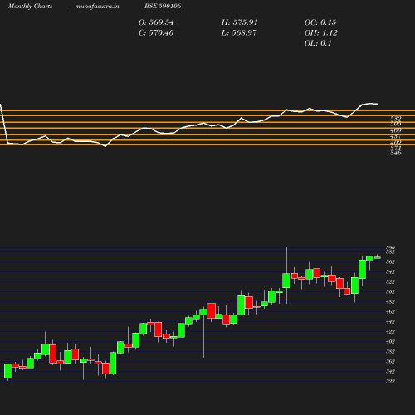
Task: Click the 'OC: 0.15' reading
Action: tap(320, 22)
